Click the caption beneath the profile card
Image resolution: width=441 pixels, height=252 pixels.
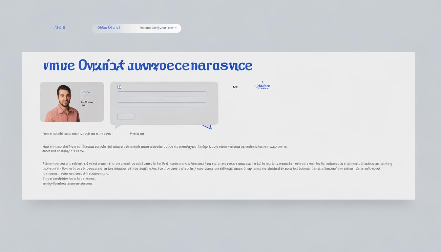coord(76,134)
